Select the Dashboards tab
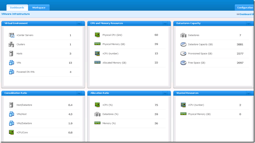255x143 pixels. pos(17,8)
